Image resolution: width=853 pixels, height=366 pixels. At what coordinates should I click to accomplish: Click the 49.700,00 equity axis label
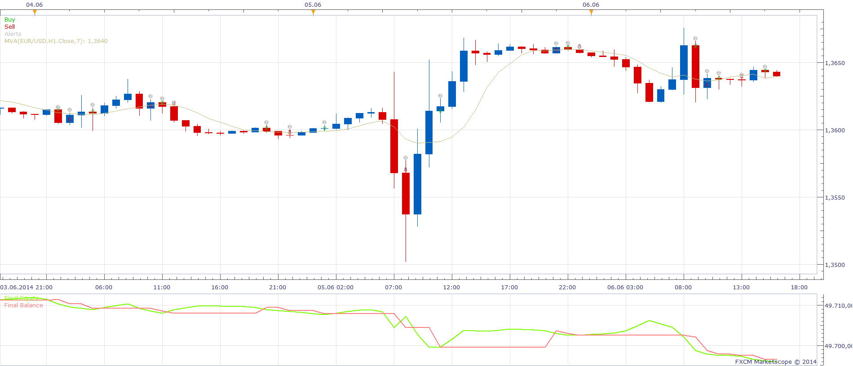(x=838, y=346)
